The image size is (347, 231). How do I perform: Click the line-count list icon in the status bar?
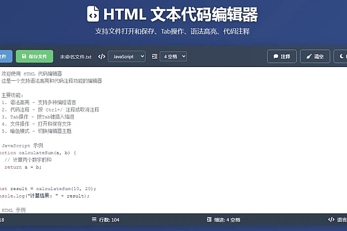click(x=94, y=219)
